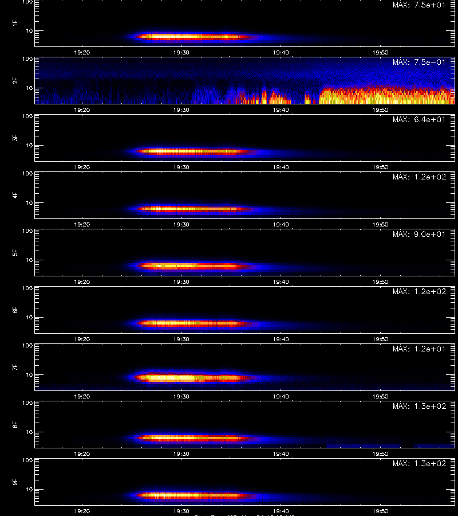The image size is (458, 516).
Task: Click the 19:40 time tick below panel 2F
Action: (281, 110)
